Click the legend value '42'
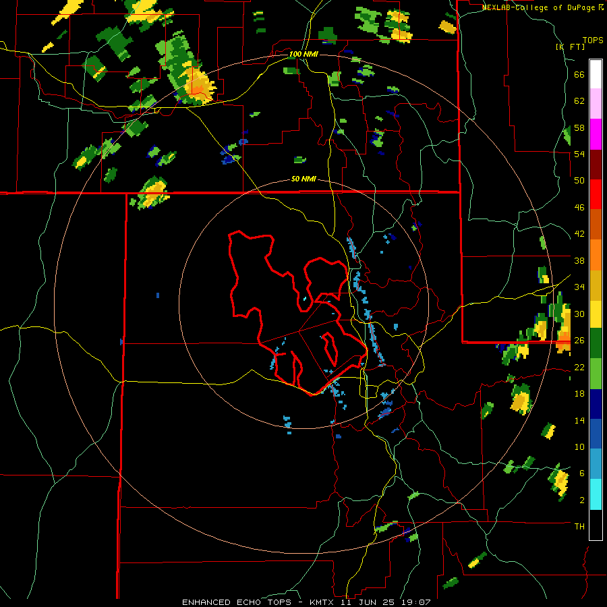The image size is (607, 607). 579,234
